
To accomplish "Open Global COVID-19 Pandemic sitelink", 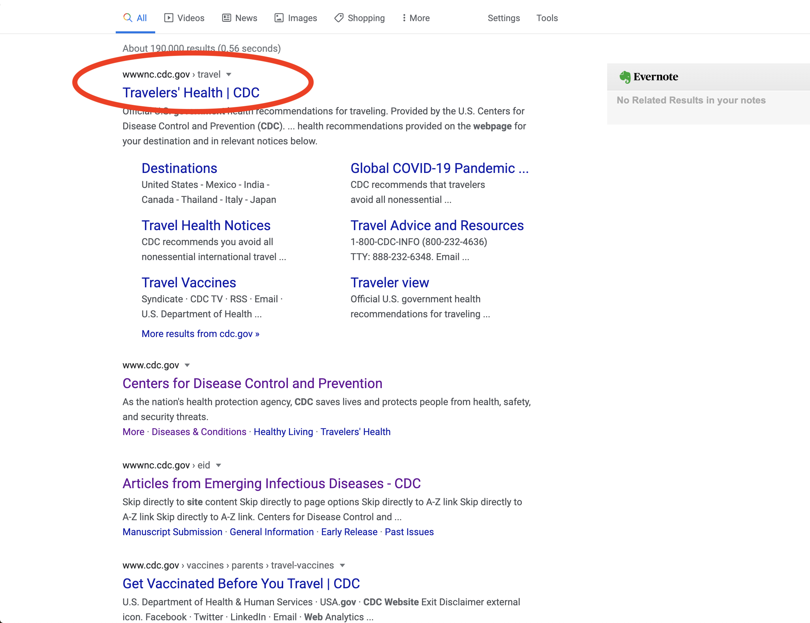I will click(x=439, y=169).
